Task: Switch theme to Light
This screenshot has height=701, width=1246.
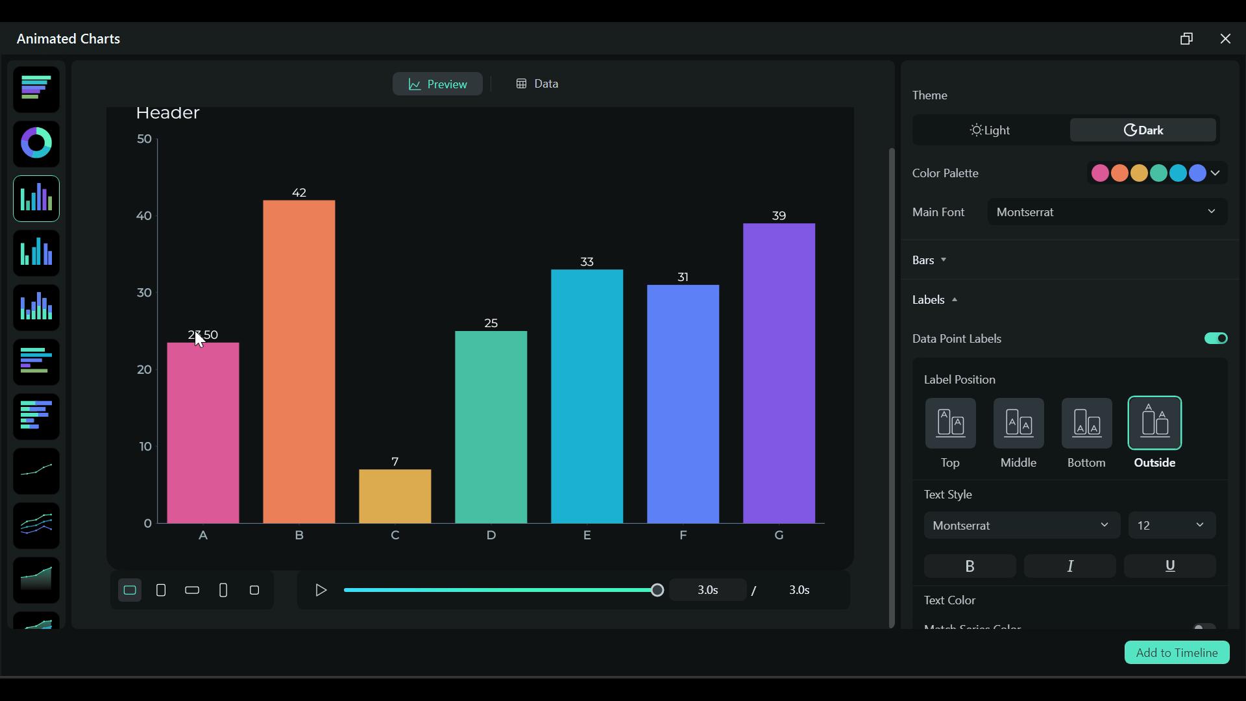Action: pyautogui.click(x=991, y=130)
